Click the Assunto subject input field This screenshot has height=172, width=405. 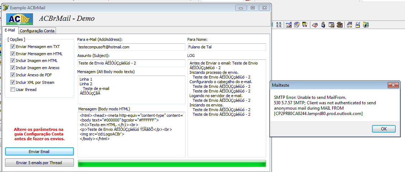pos(131,63)
